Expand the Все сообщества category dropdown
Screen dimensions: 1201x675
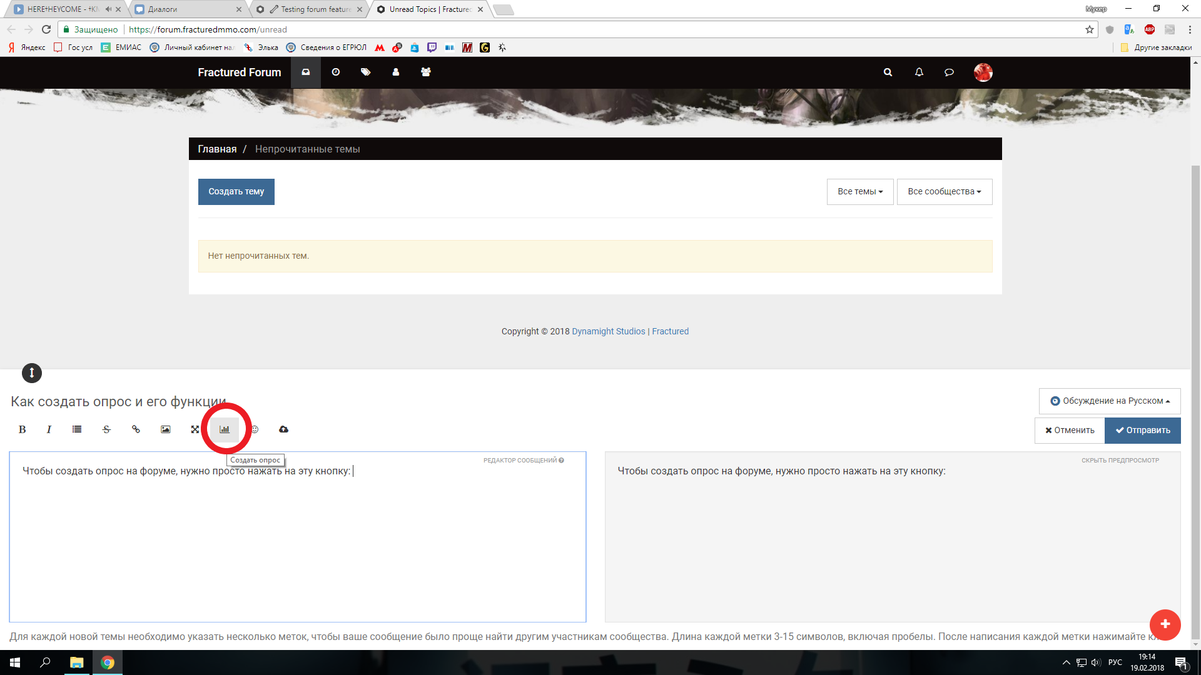coord(945,192)
